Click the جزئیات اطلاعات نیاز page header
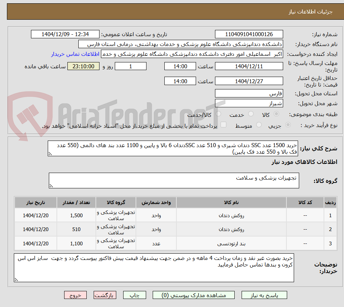This screenshot has height=307, width=344. pyautogui.click(x=310, y=12)
